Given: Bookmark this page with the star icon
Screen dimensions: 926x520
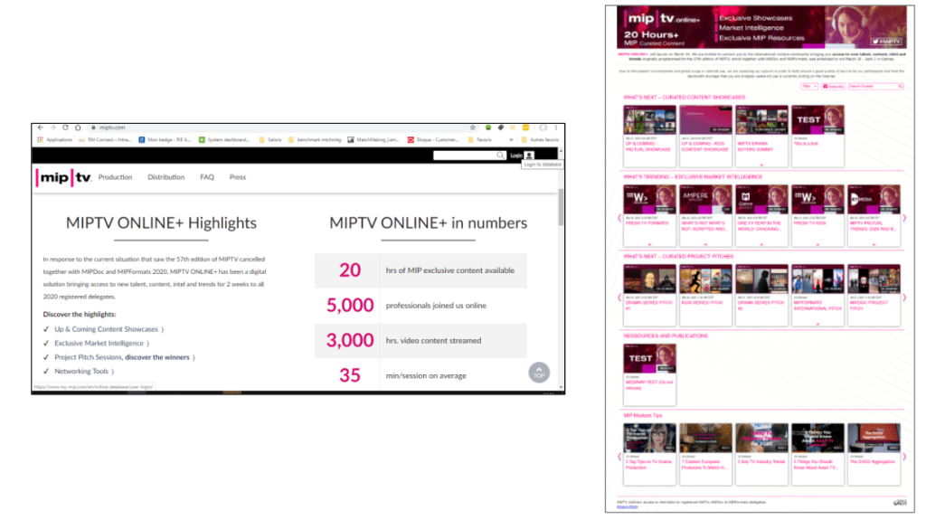Looking at the screenshot, I should 473,128.
